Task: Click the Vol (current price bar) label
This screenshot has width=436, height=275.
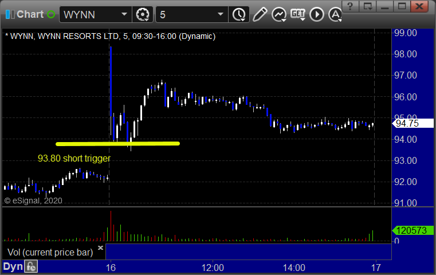Action: pyautogui.click(x=50, y=252)
